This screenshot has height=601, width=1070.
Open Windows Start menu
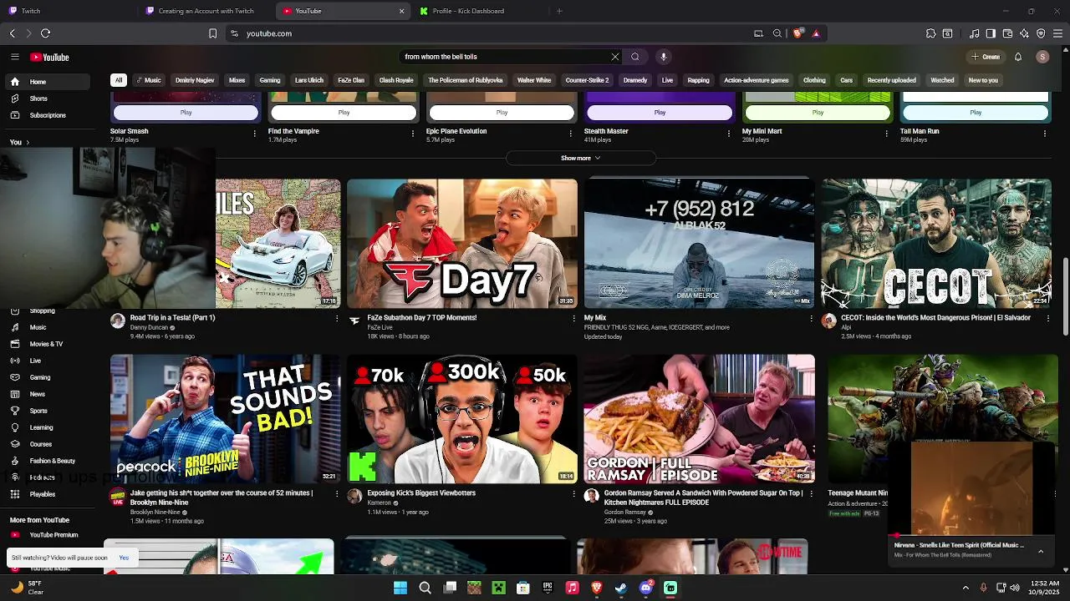(x=400, y=588)
